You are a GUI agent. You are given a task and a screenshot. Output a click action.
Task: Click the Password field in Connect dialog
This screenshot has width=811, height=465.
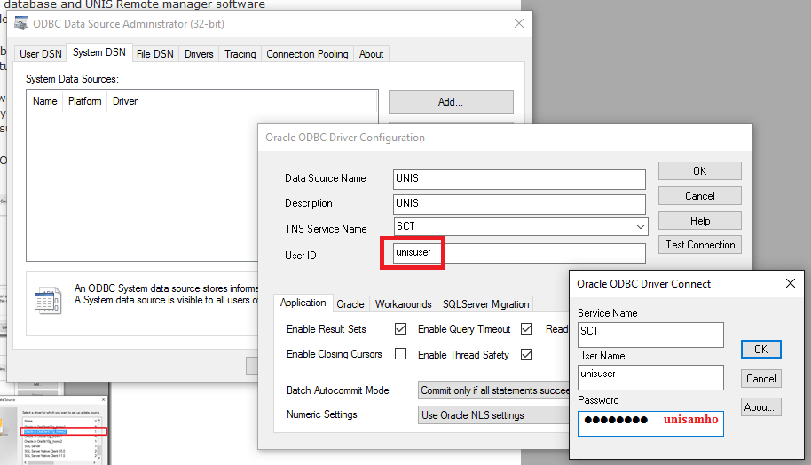tap(650, 423)
